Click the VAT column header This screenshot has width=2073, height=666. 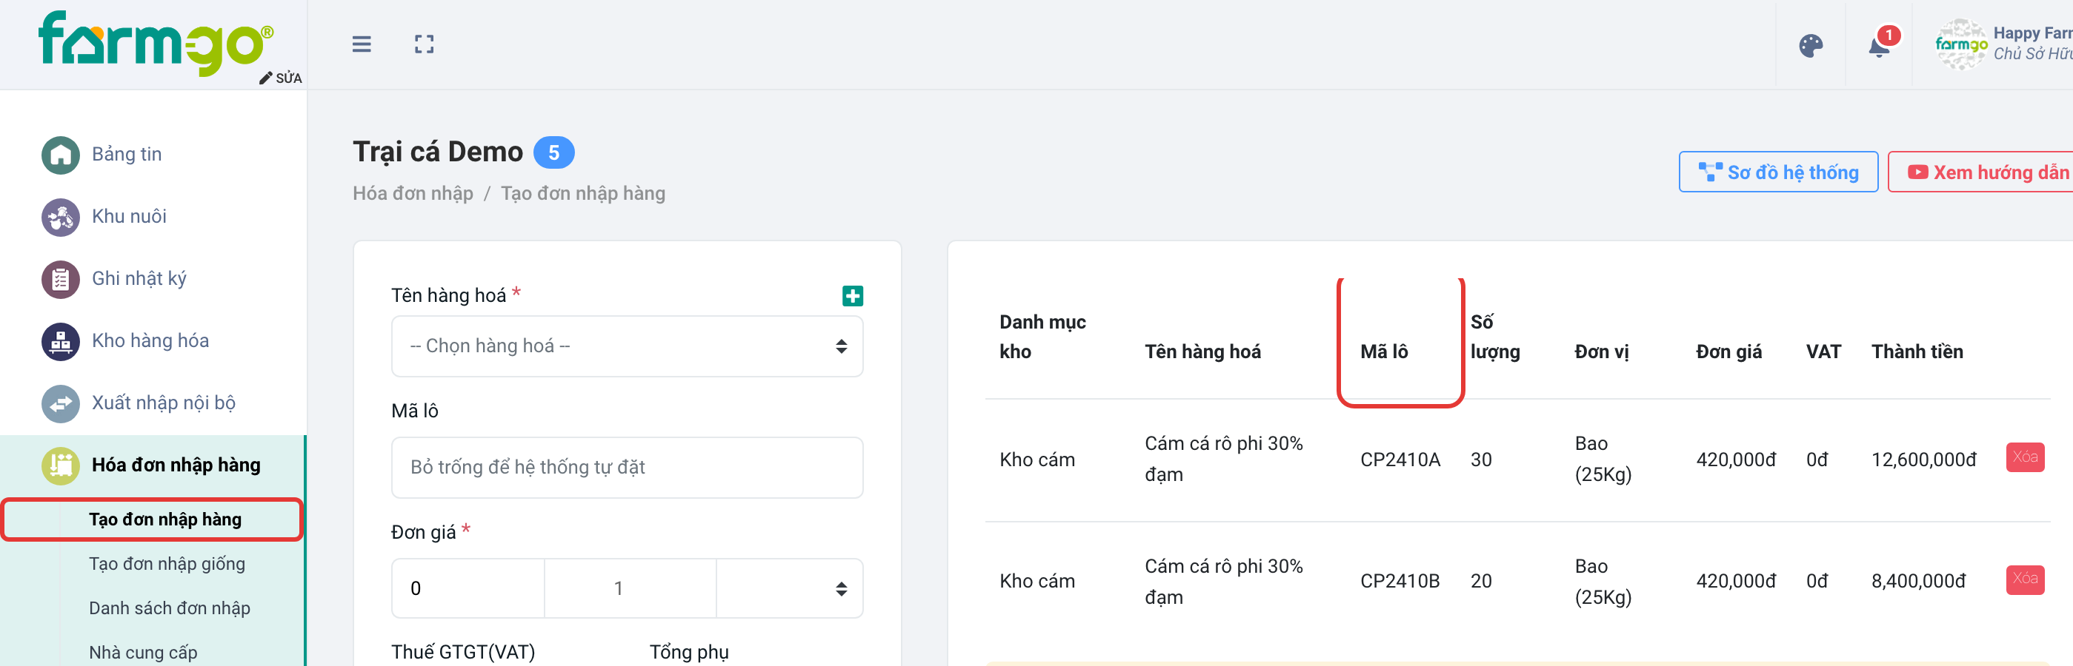tap(1823, 352)
